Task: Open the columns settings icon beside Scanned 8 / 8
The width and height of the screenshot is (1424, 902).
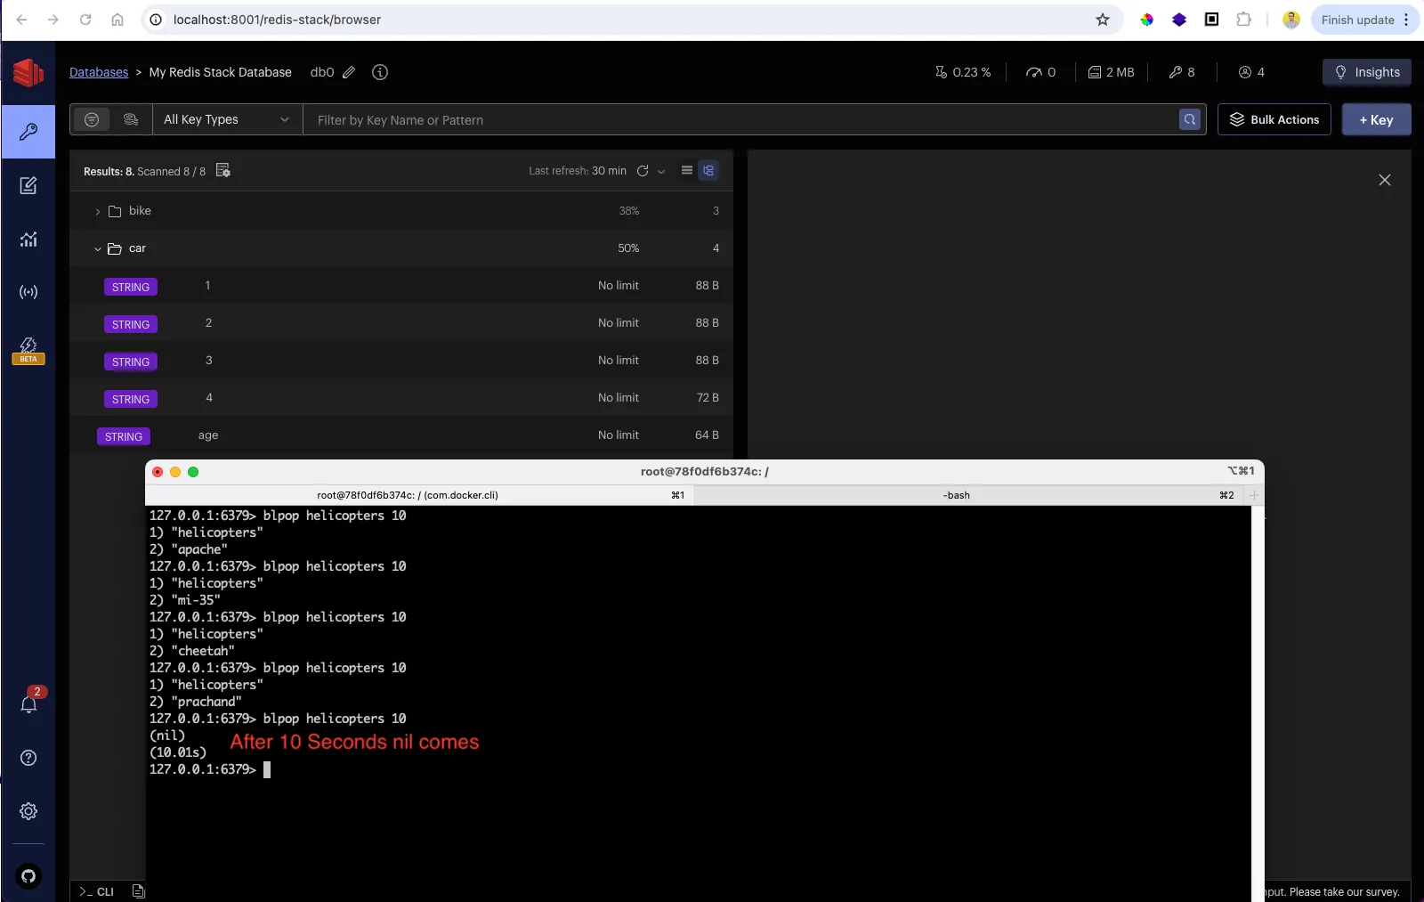Action: (223, 171)
